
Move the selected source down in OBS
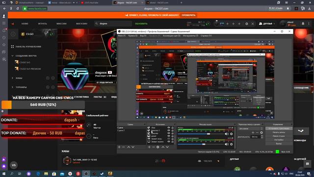[167, 147]
